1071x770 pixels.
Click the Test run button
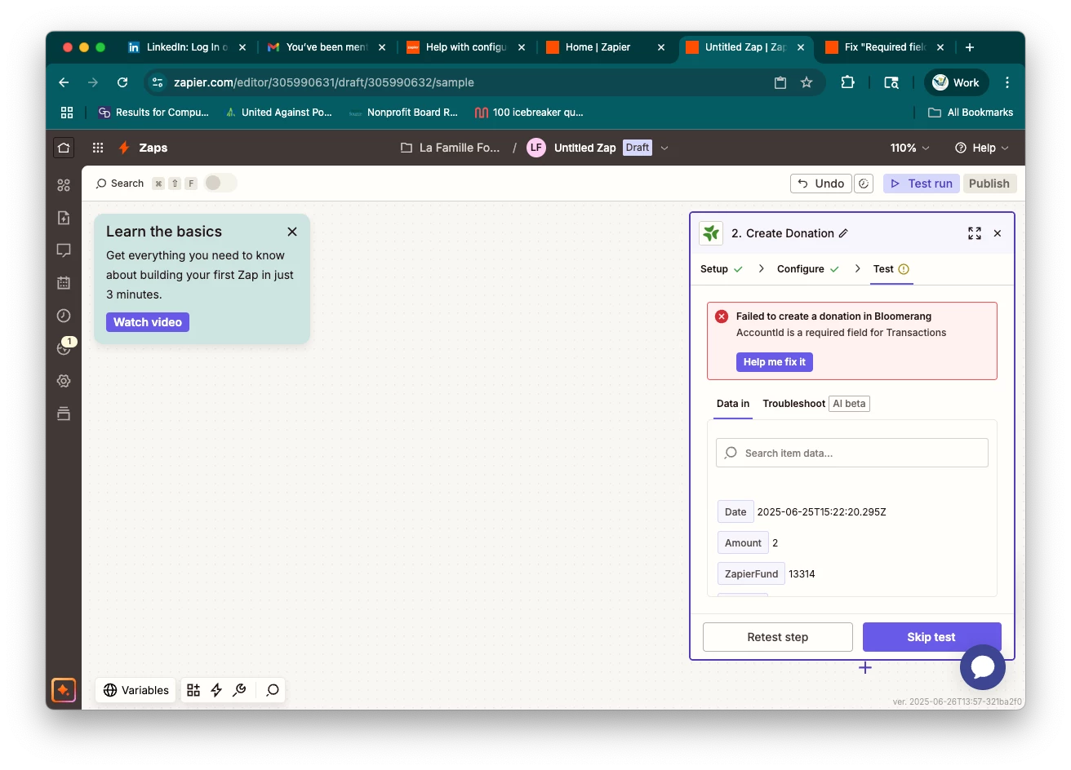pos(922,184)
